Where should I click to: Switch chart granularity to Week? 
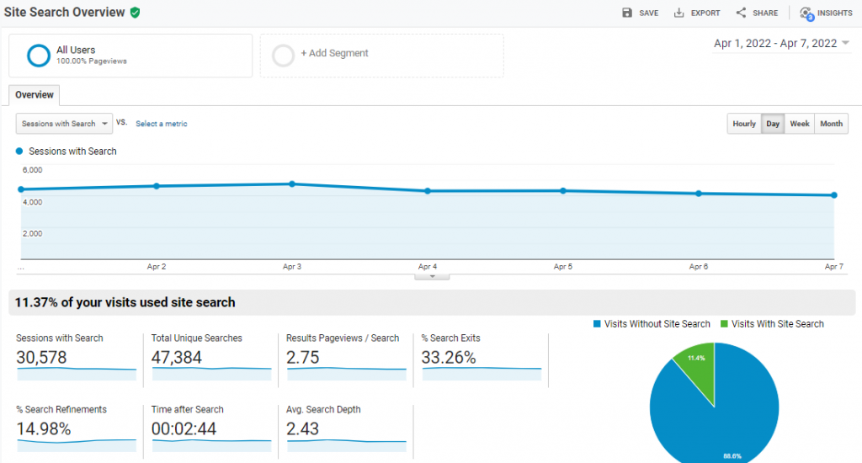(x=800, y=124)
